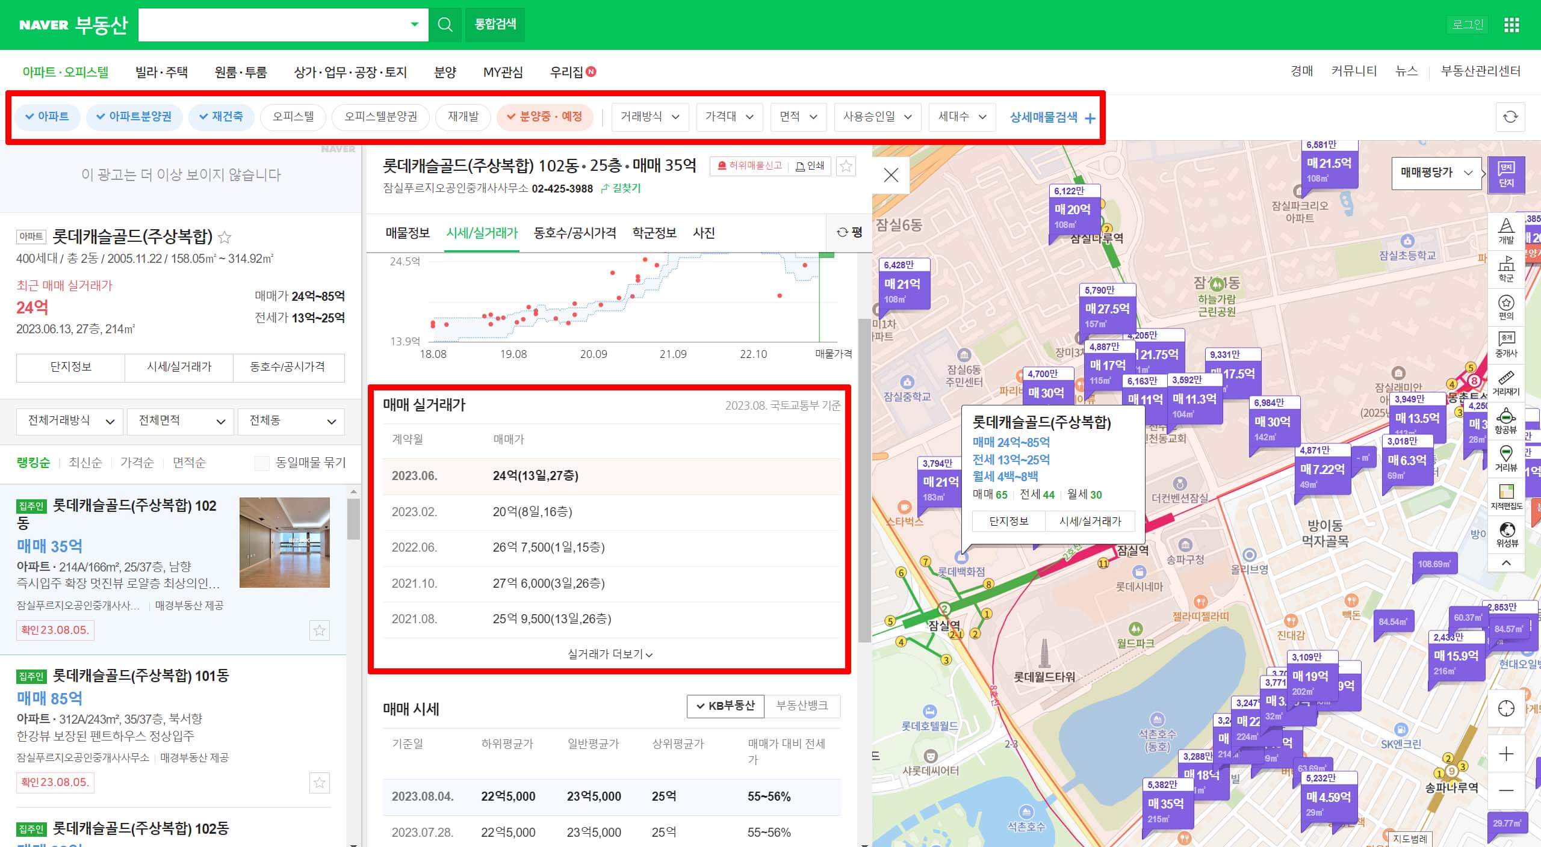Favorite the 102동 매매 35억 listing star
The height and width of the screenshot is (847, 1541).
click(x=319, y=630)
